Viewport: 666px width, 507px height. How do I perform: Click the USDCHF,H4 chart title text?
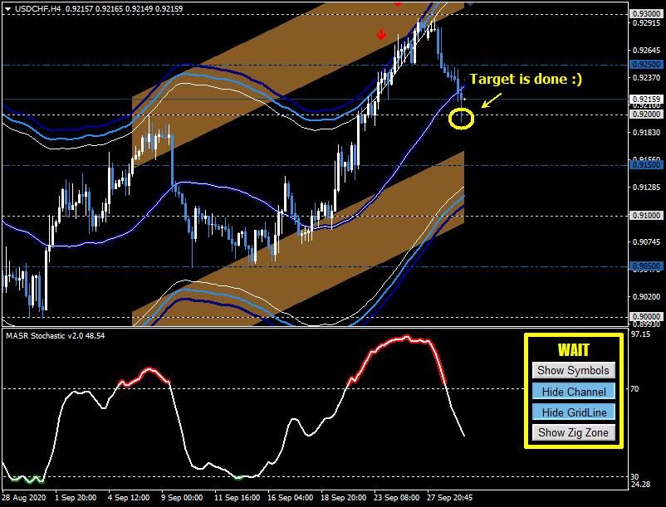38,8
